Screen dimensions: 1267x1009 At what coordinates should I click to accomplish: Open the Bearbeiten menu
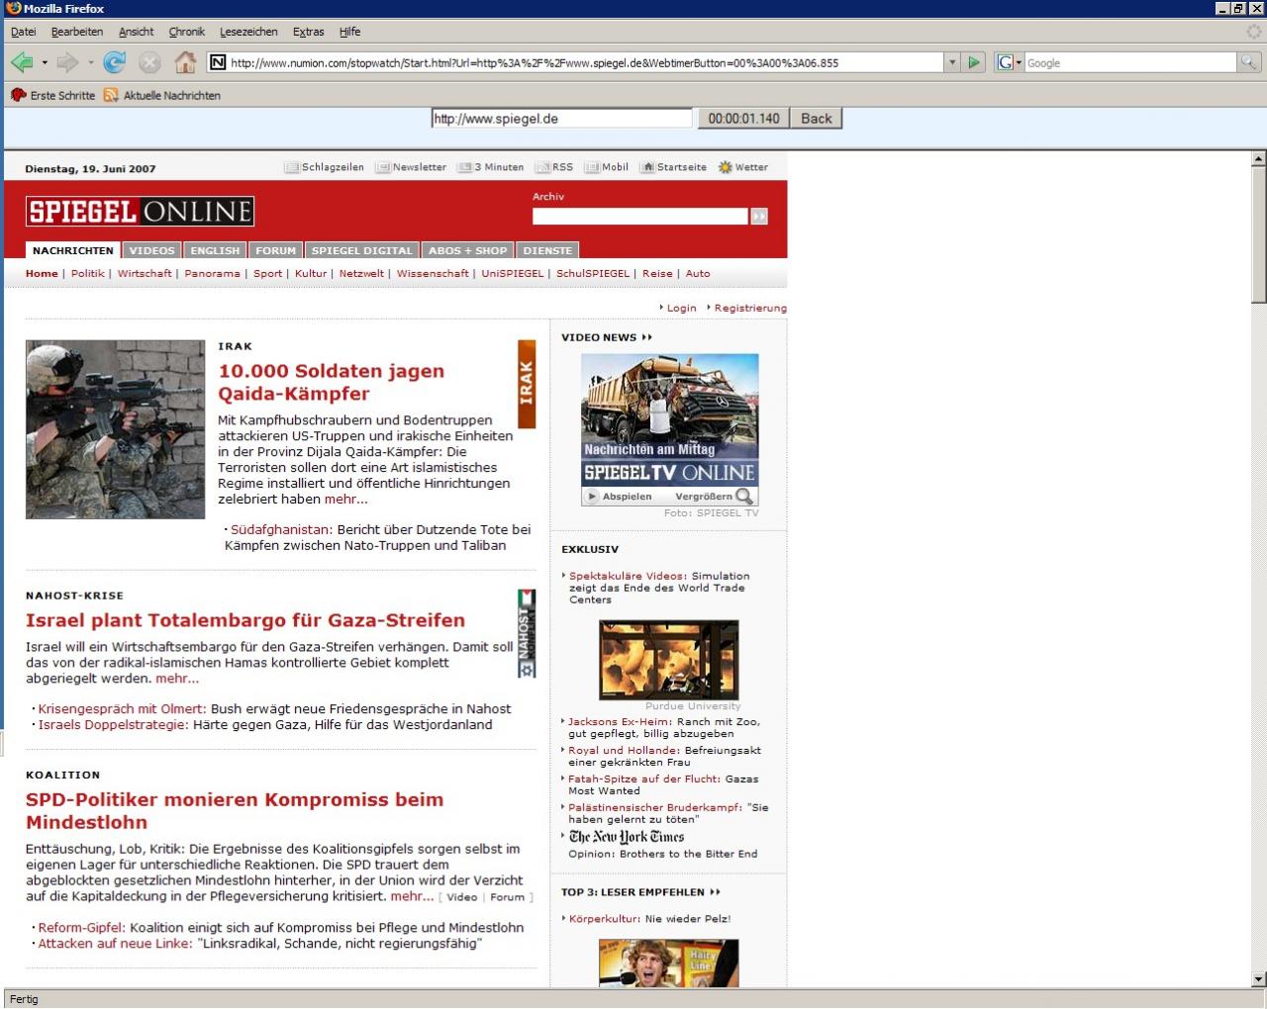(77, 32)
